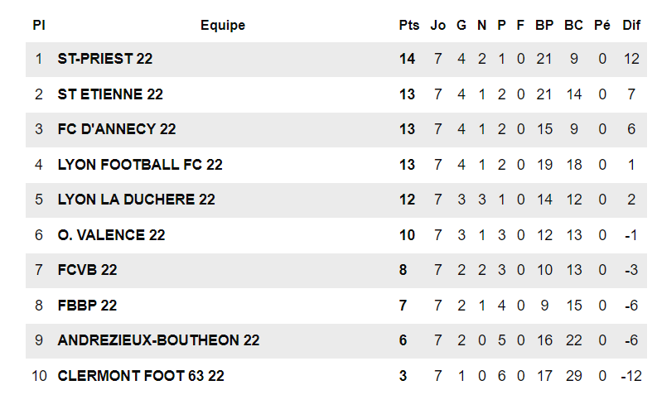Image resolution: width=657 pixels, height=395 pixels.
Task: Open LYON FOOTBALL FC 22 team entry
Action: pos(140,165)
